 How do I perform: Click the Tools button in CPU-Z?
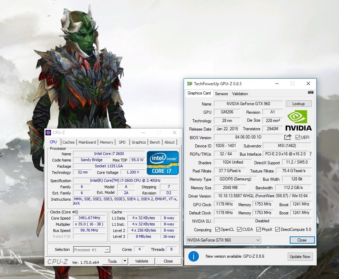click(112, 261)
